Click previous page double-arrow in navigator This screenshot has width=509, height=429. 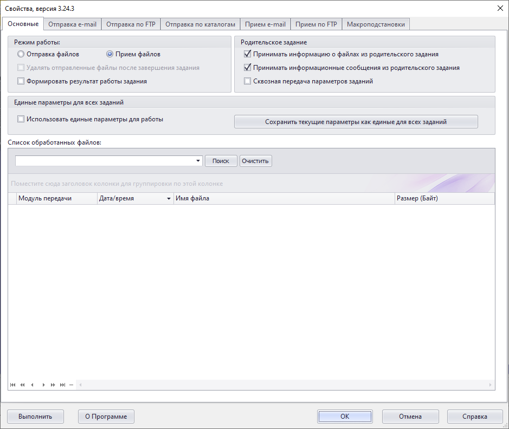pos(22,385)
